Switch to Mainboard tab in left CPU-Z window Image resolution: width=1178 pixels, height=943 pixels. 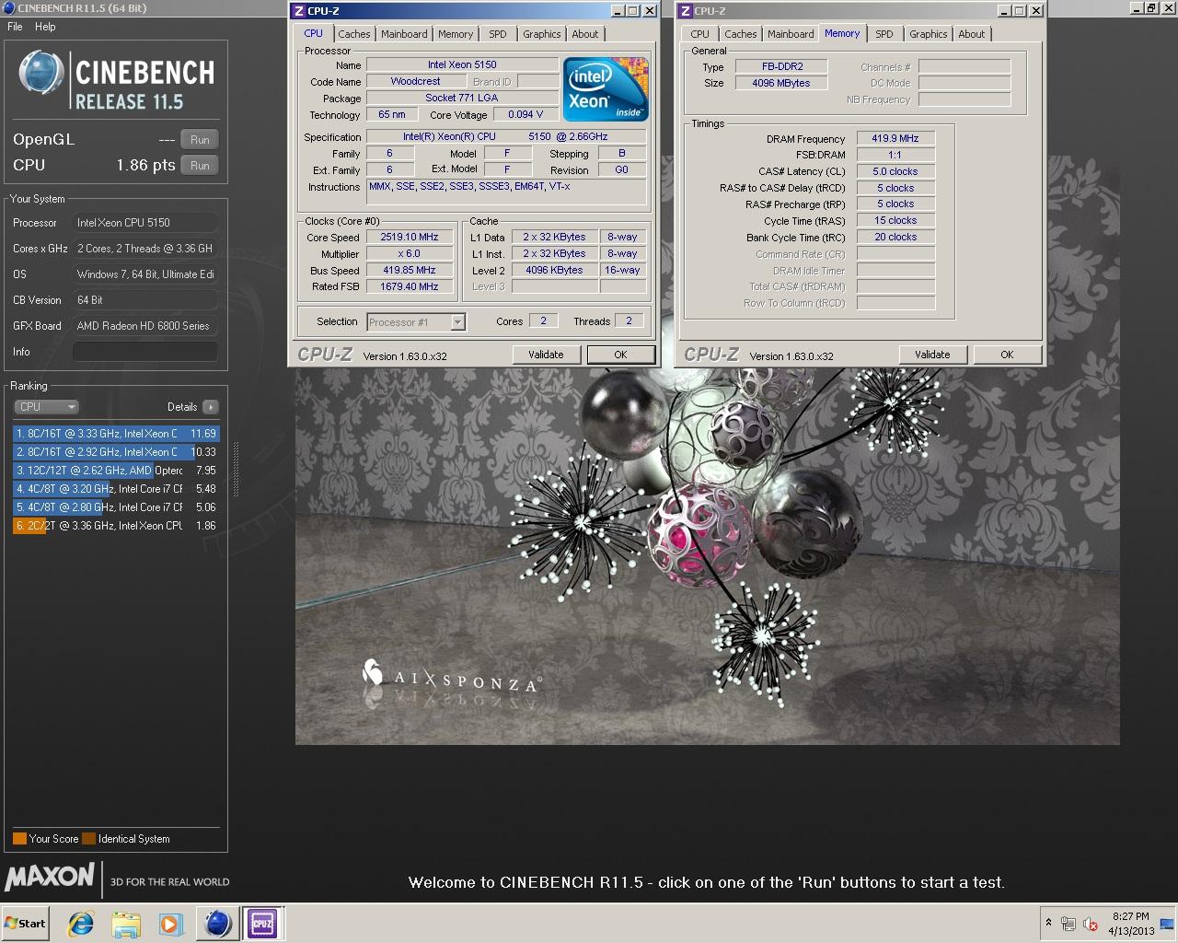[x=404, y=34]
